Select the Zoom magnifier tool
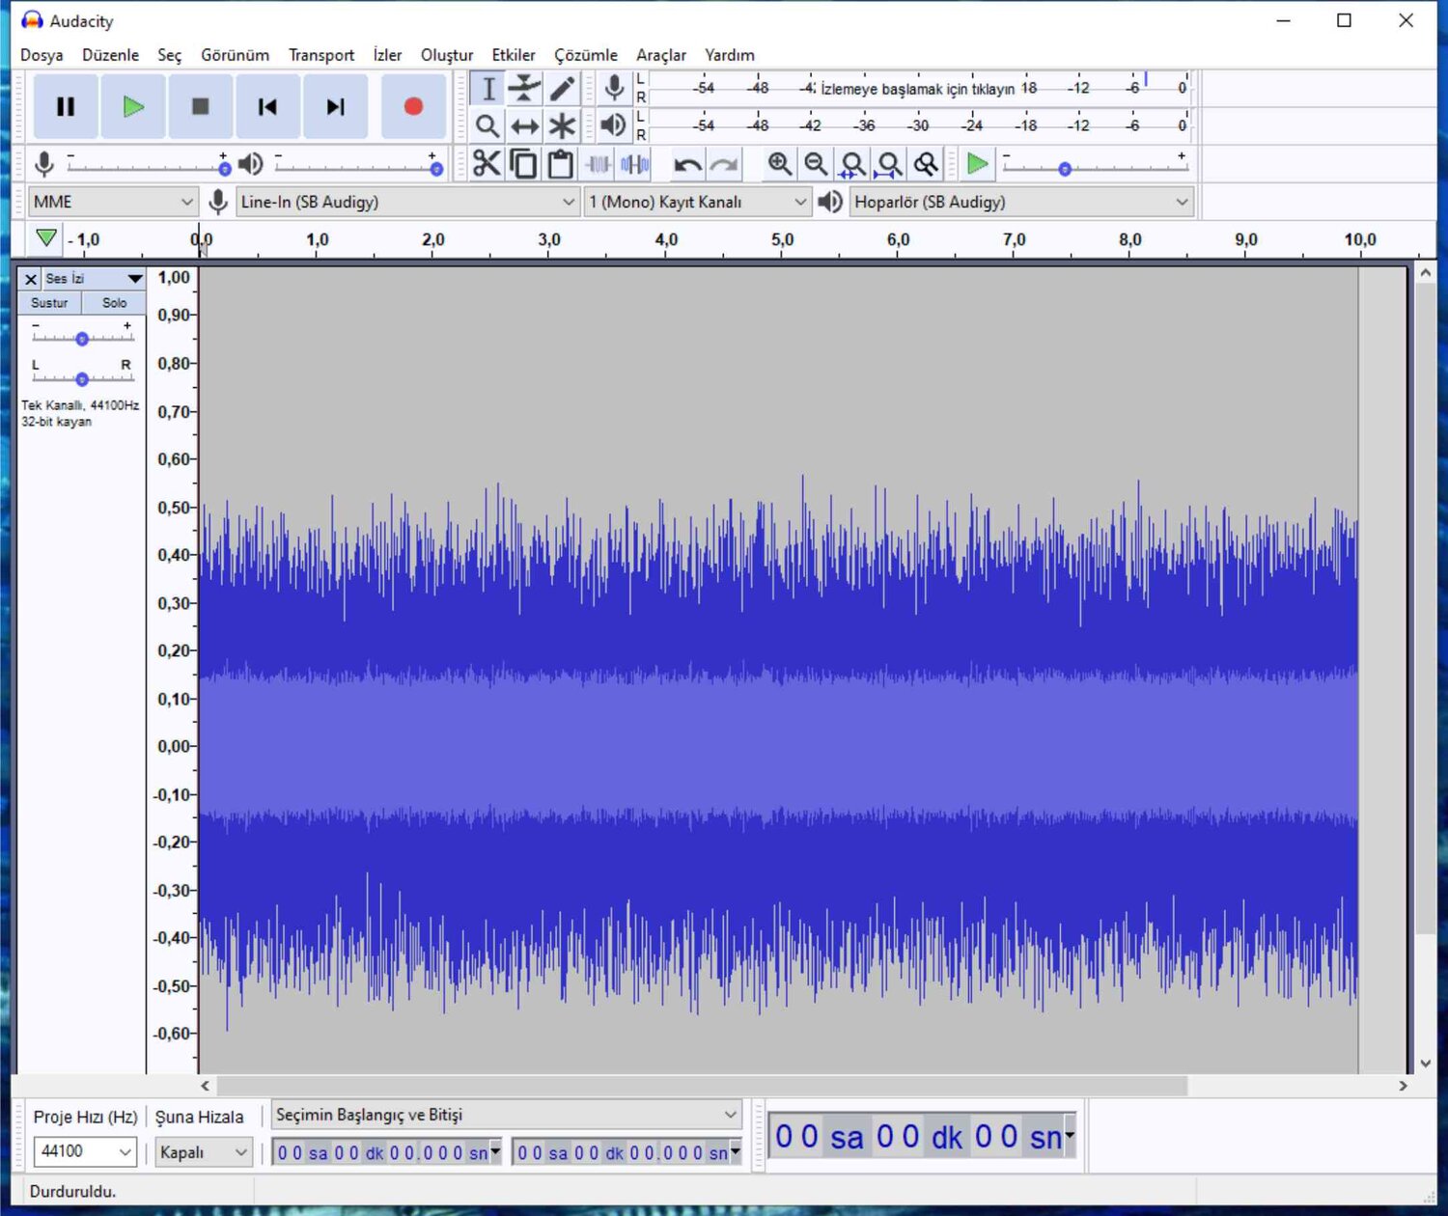This screenshot has height=1216, width=1448. click(488, 126)
